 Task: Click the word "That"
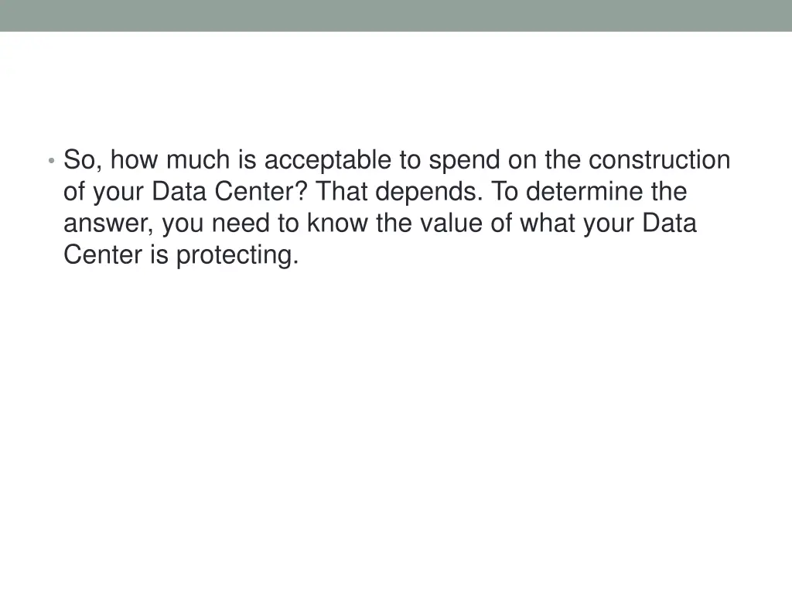343,192
